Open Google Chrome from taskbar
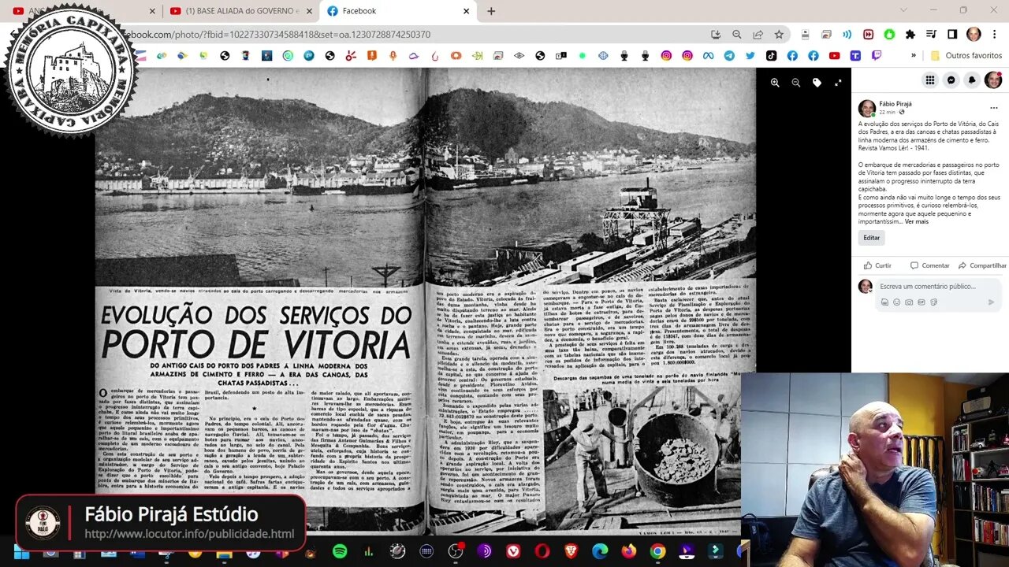The height and width of the screenshot is (567, 1009). (x=657, y=551)
